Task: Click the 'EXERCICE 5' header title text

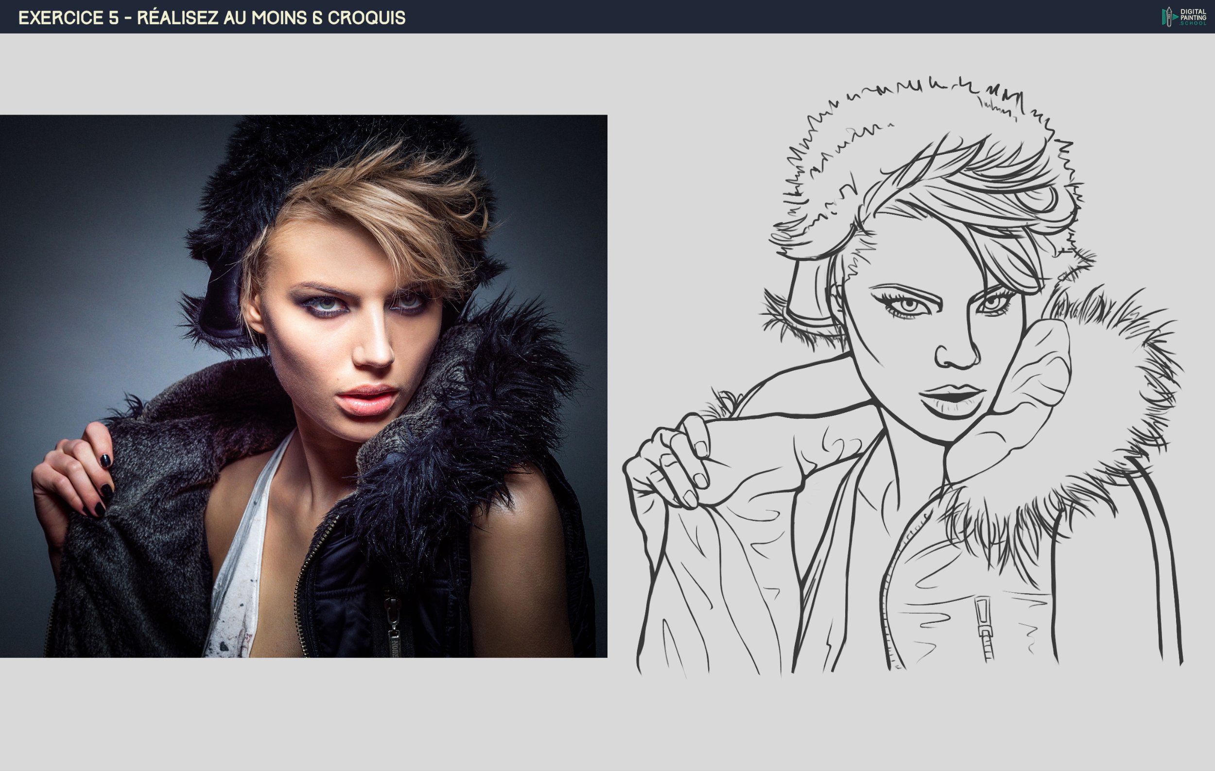Action: (68, 17)
